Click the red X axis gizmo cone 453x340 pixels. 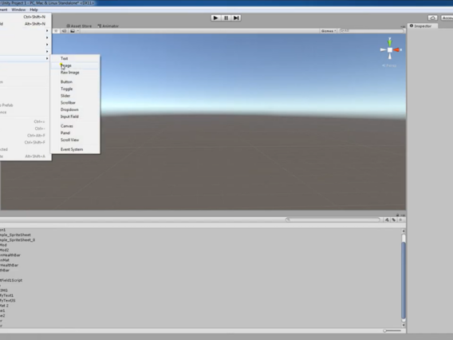pos(397,50)
